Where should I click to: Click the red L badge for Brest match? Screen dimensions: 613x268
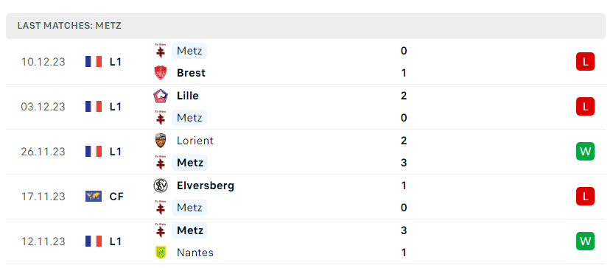coord(585,62)
